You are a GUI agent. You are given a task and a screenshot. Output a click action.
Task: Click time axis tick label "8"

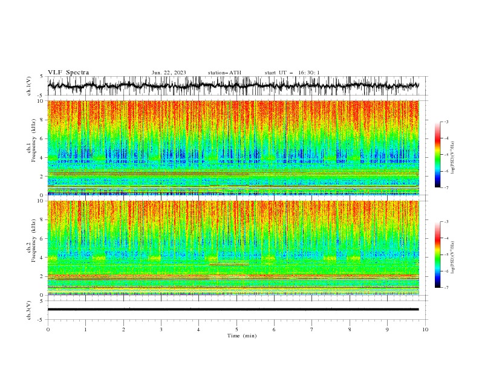pyautogui.click(x=350, y=329)
